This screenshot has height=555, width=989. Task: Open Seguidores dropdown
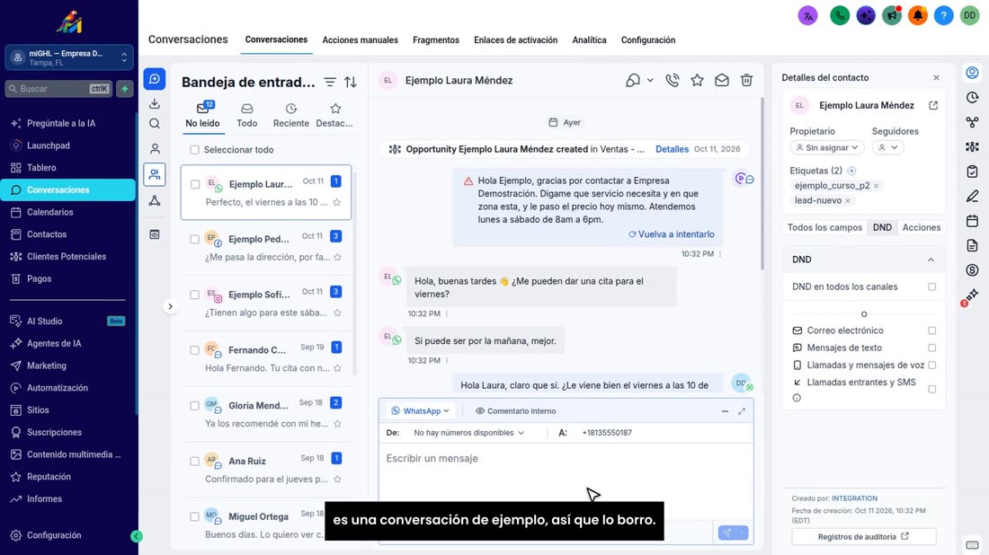pos(887,147)
